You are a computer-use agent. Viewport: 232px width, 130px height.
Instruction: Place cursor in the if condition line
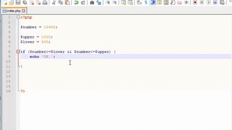pos(68,52)
